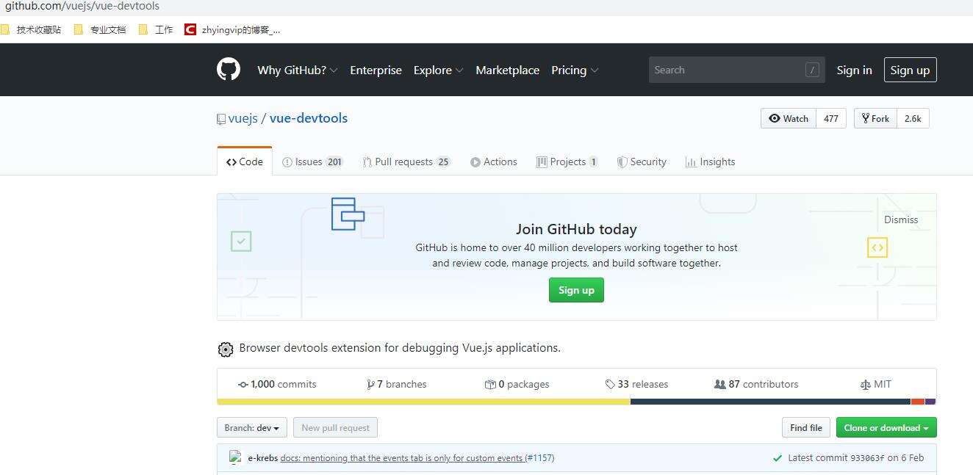Switch to the Pull requests tab

click(406, 162)
